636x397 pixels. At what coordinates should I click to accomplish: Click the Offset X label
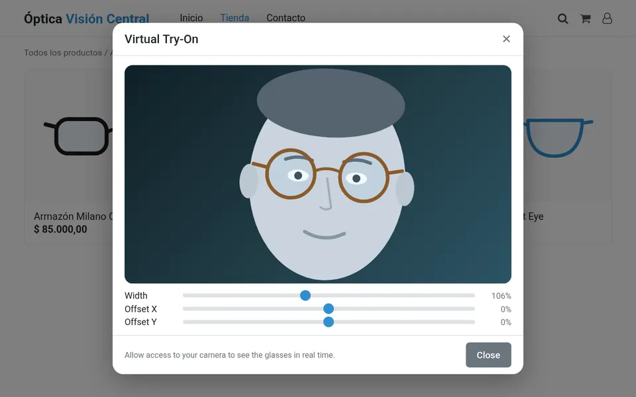140,309
